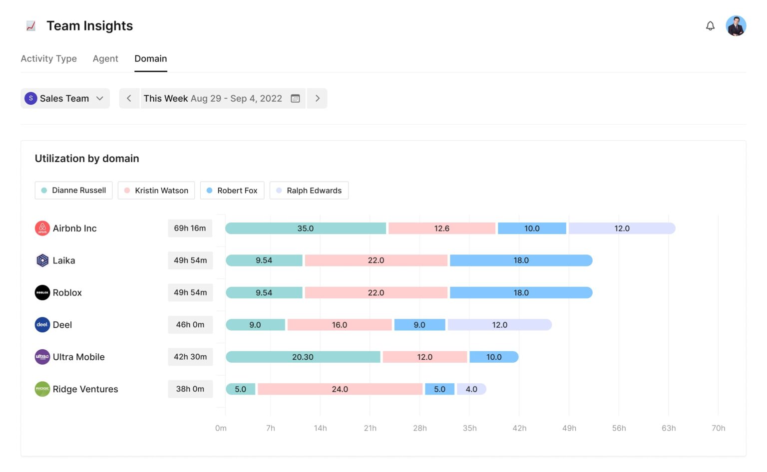Click Deel's 9.0 blue bar segment
Viewport: 767px width, 472px height.
(419, 325)
